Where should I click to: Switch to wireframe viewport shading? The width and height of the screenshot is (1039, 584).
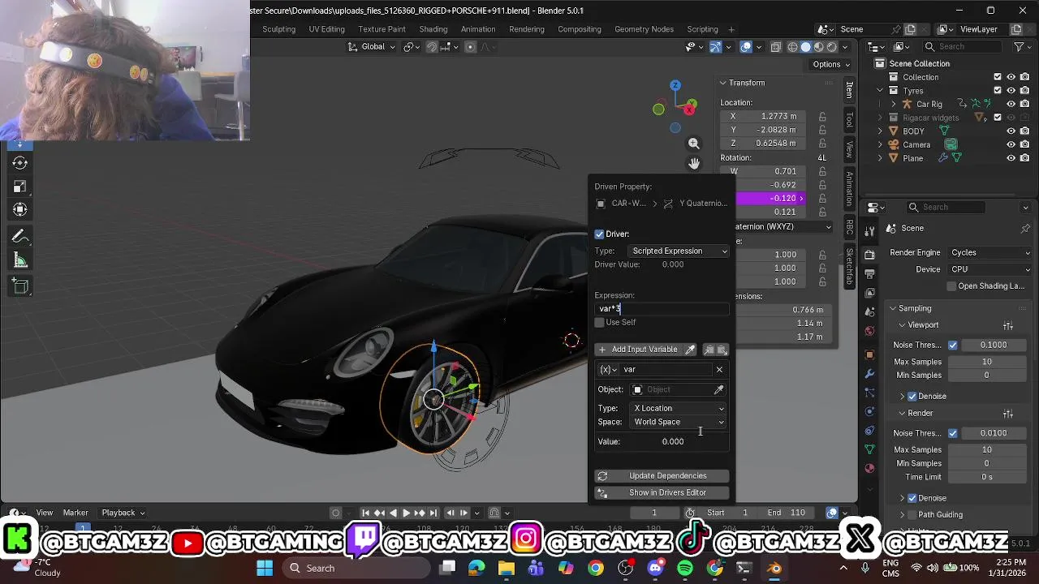pos(793,47)
